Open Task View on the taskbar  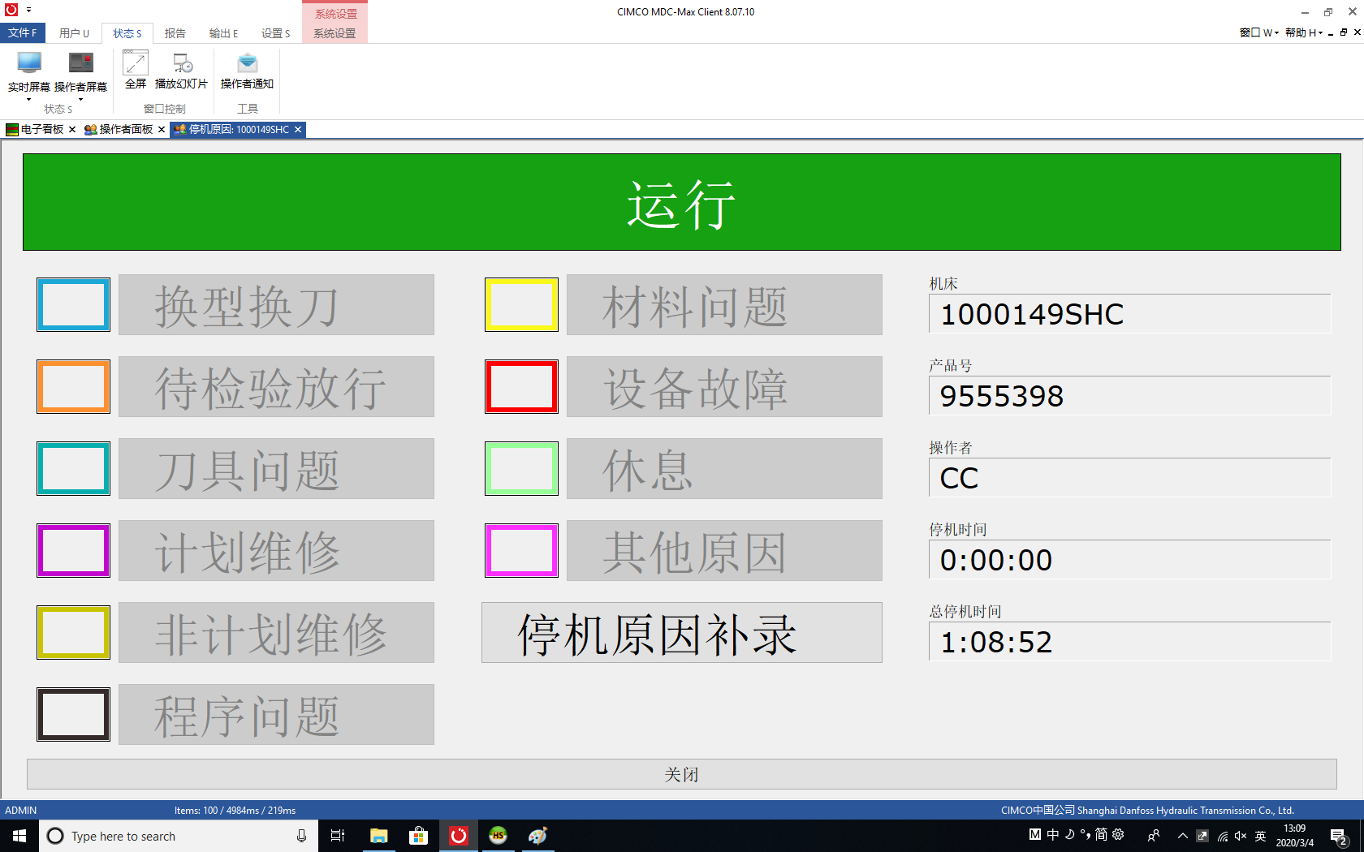coord(338,836)
